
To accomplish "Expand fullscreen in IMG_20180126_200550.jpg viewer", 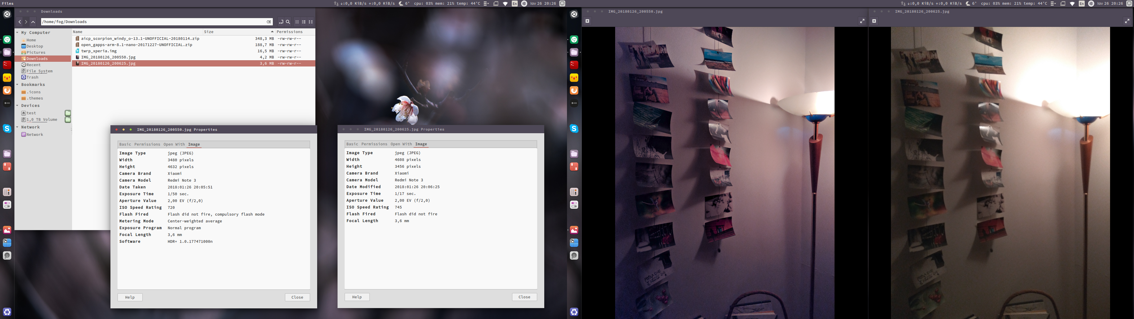I will point(862,21).
